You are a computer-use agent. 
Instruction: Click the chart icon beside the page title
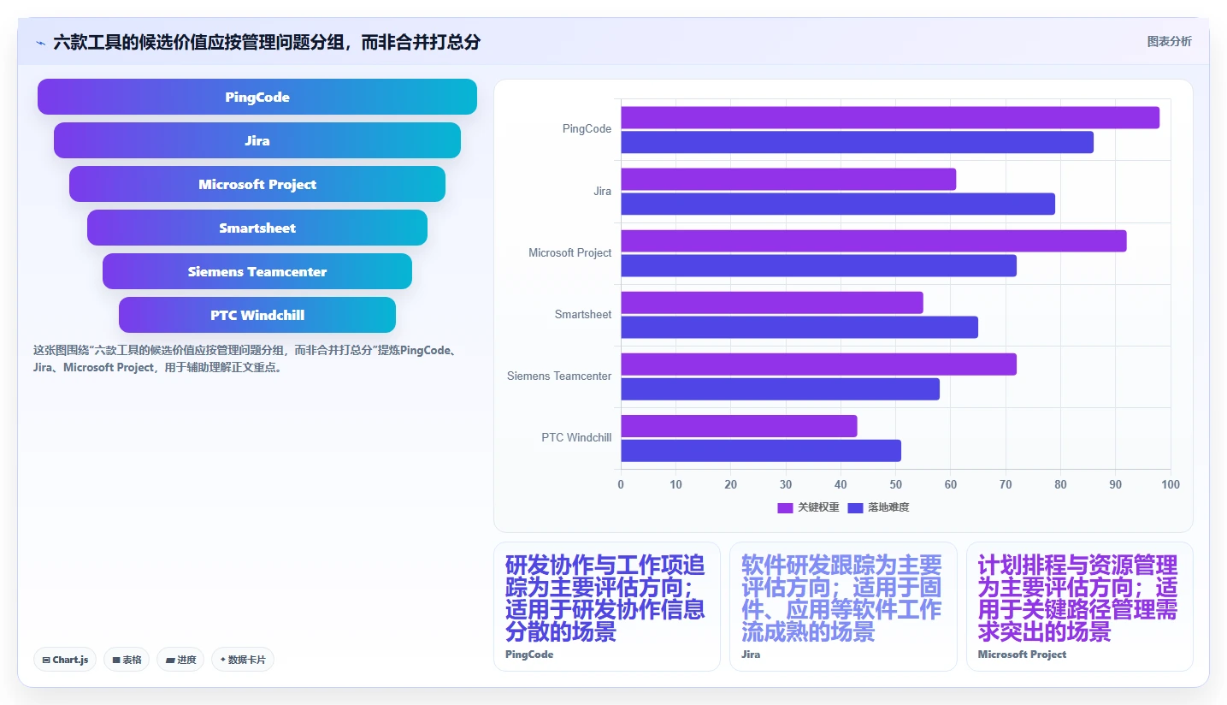click(x=40, y=43)
